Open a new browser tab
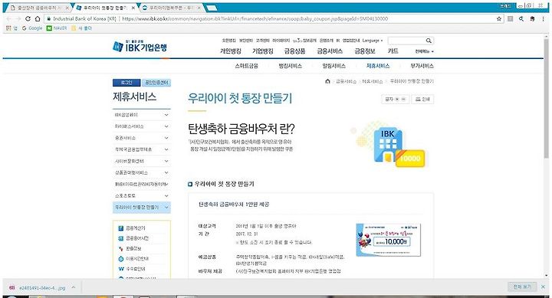 click(x=212, y=8)
